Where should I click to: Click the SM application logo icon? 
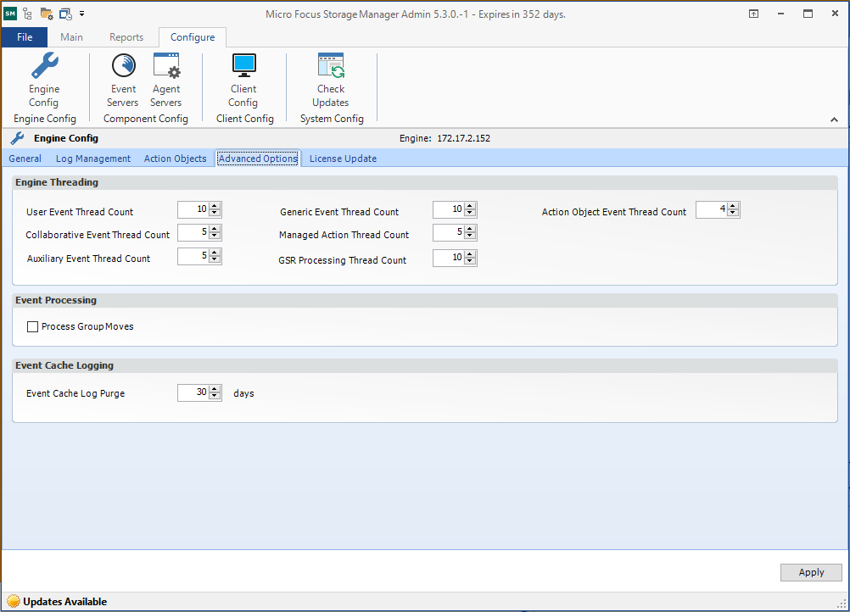[x=10, y=14]
